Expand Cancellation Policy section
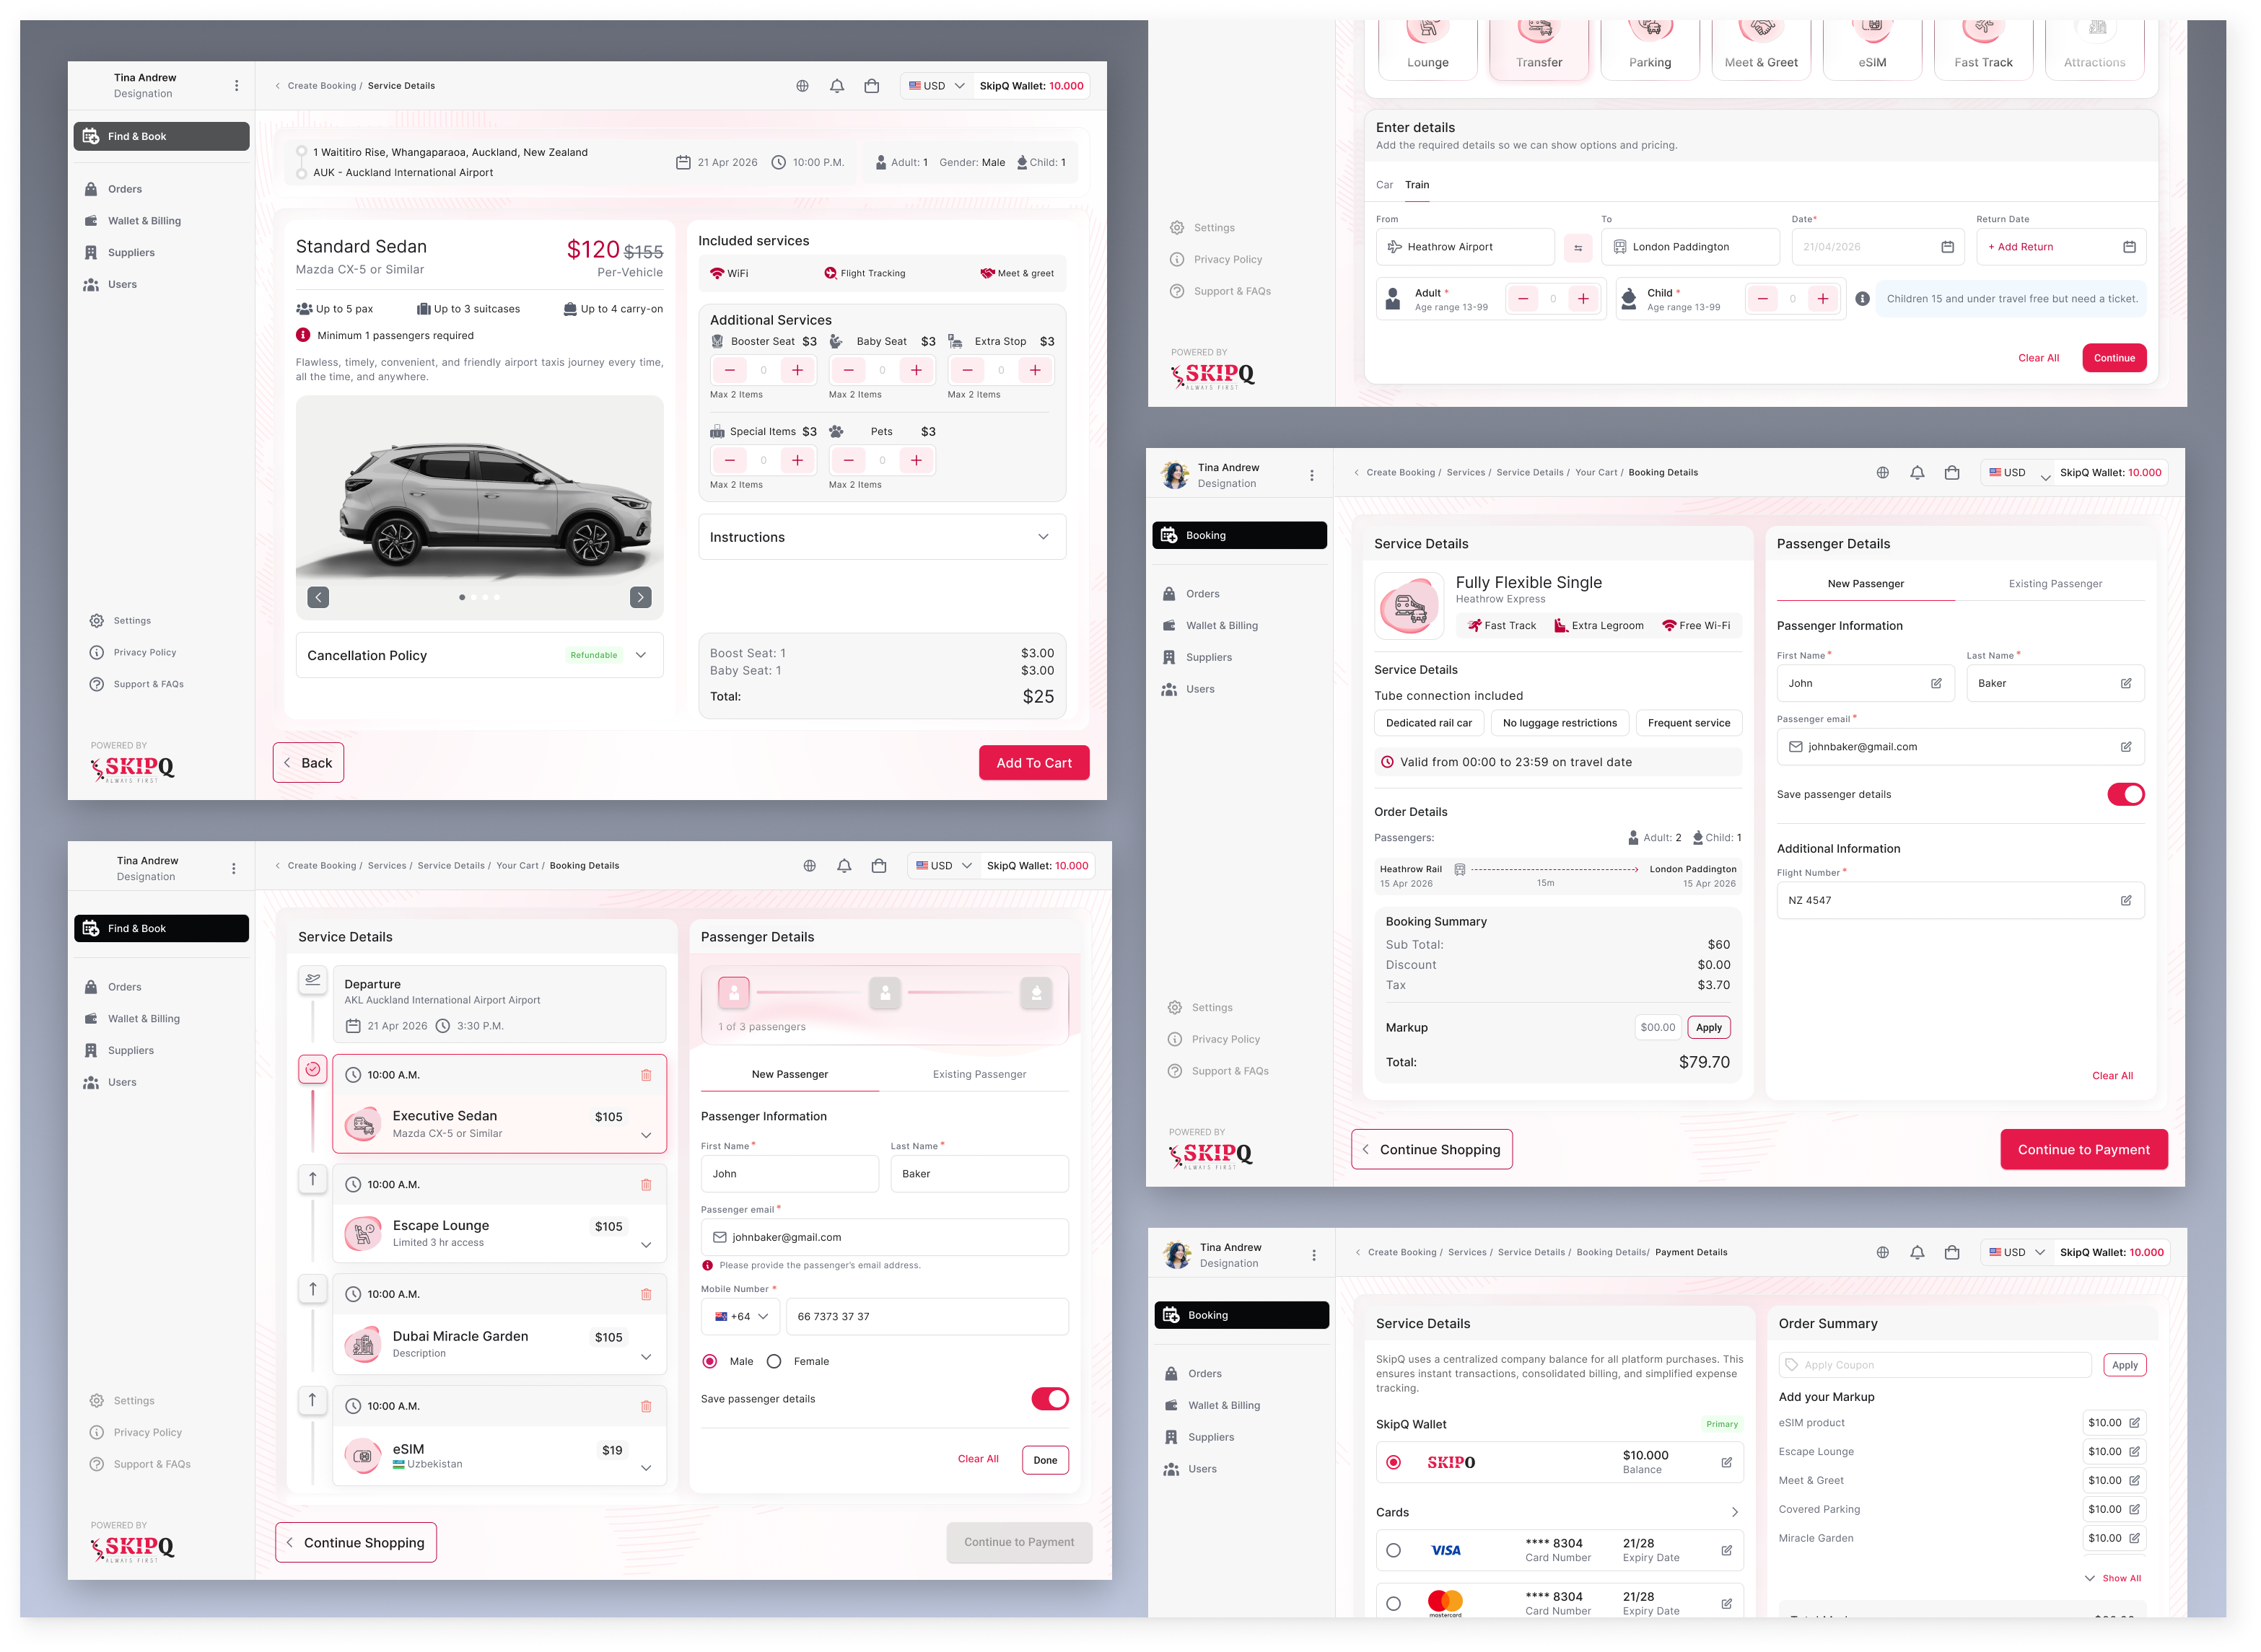Screen dimensions: 2261x1652 pyautogui.click(x=479, y=655)
